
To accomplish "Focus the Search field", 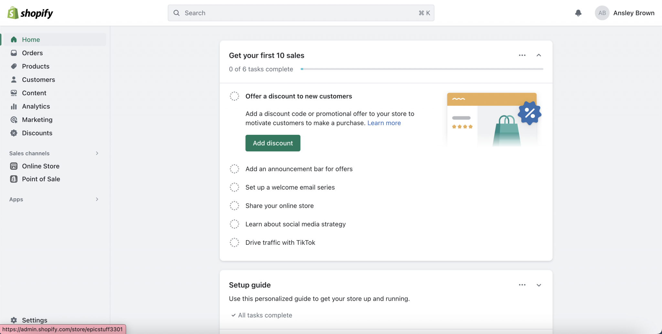I will [x=301, y=13].
